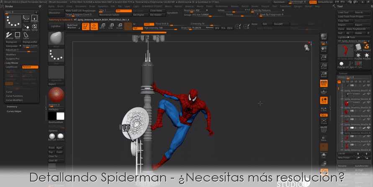This screenshot has height=187, width=373.
Task: Toggle the Xyz rotation mode
Action: [324, 115]
